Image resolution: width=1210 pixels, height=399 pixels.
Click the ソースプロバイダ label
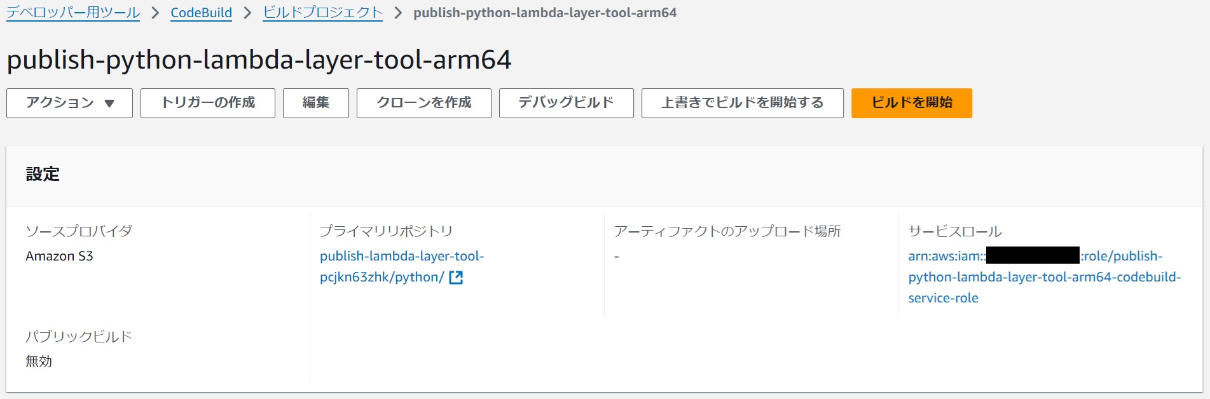click(x=79, y=231)
